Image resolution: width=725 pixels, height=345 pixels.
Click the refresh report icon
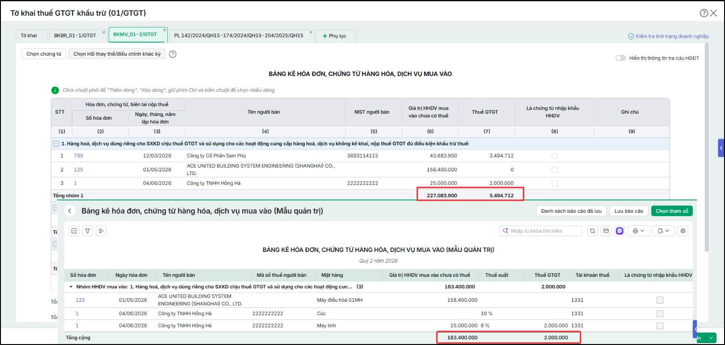[x=593, y=231]
